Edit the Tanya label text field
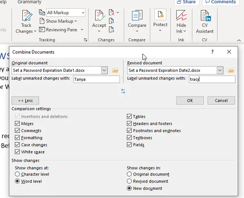This screenshot has width=244, height=198. pyautogui.click(x=96, y=79)
